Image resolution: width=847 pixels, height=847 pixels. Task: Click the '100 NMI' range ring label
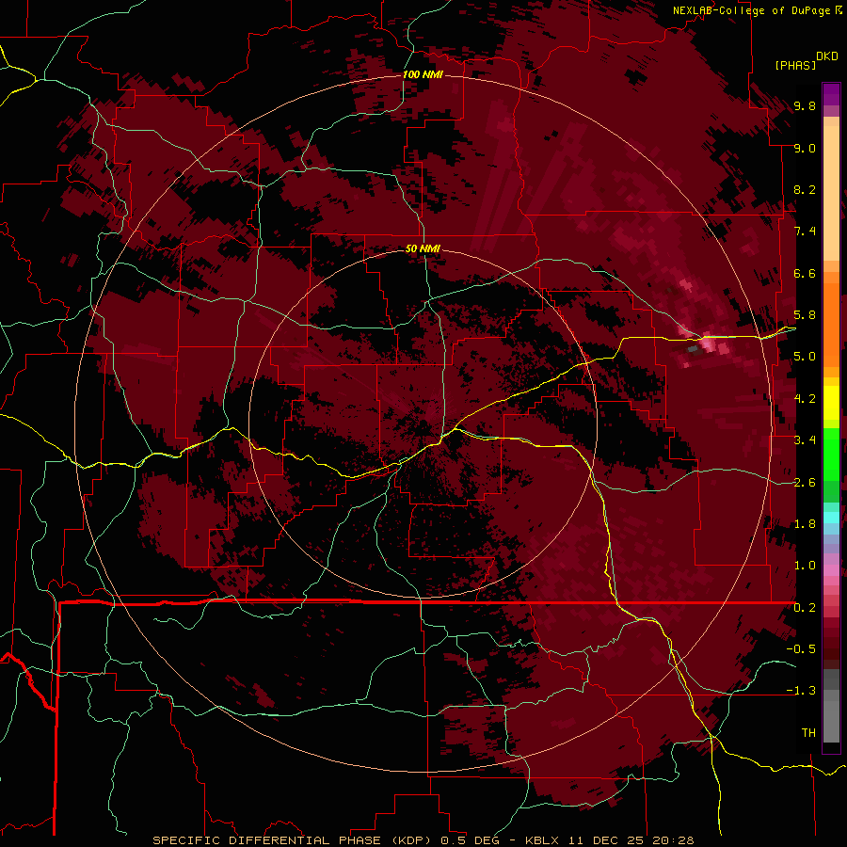[423, 74]
